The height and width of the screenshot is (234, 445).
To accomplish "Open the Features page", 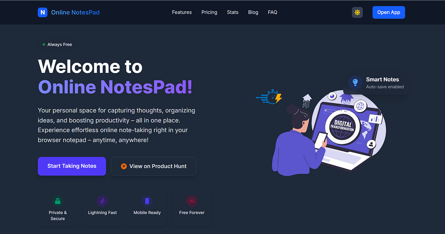I will point(182,12).
